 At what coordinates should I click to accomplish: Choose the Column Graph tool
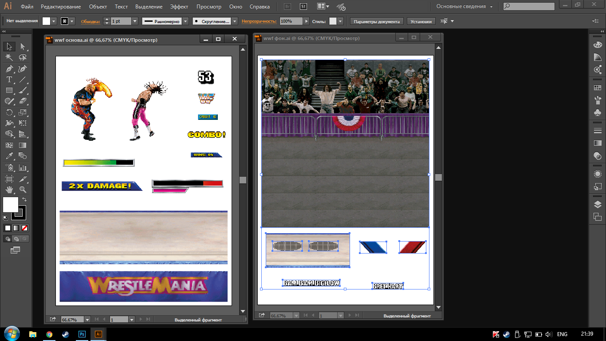click(x=23, y=168)
